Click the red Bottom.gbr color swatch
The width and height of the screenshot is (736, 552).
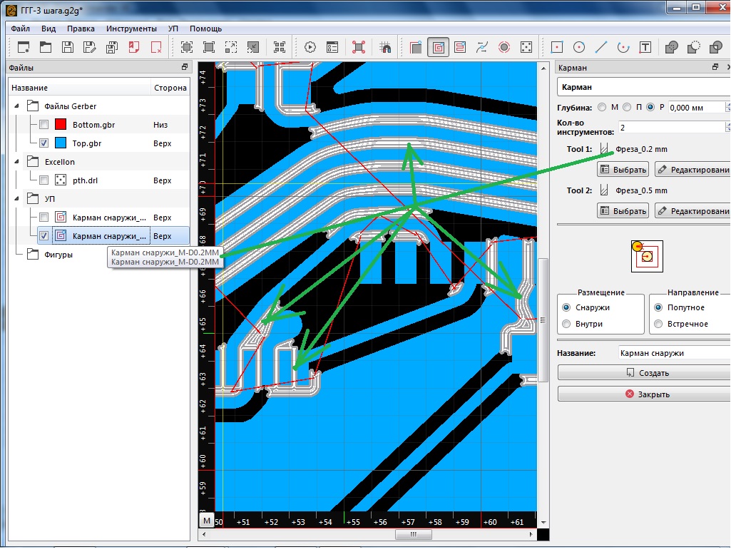tap(61, 126)
